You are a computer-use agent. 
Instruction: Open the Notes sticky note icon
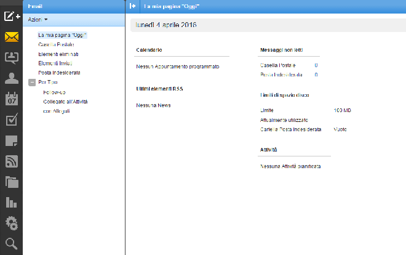[11, 140]
